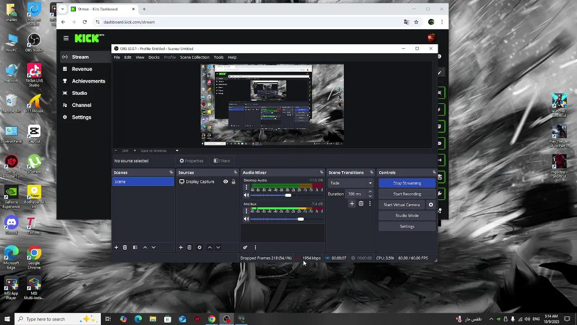Move the source down in Sources dock

coord(218,247)
